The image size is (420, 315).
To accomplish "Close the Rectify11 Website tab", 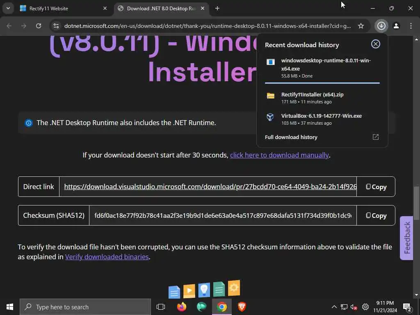I will pyautogui.click(x=105, y=8).
